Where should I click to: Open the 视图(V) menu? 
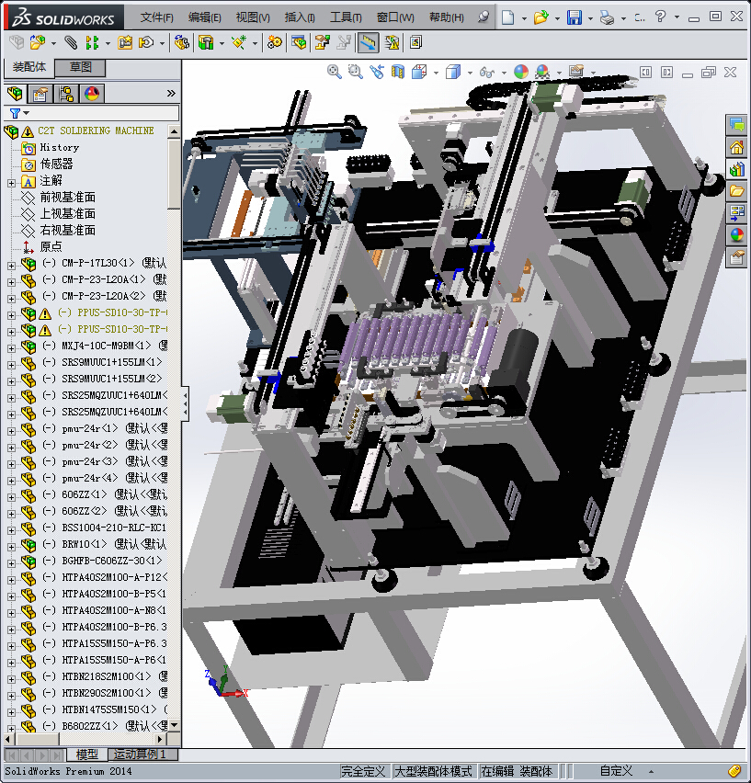pyautogui.click(x=253, y=17)
